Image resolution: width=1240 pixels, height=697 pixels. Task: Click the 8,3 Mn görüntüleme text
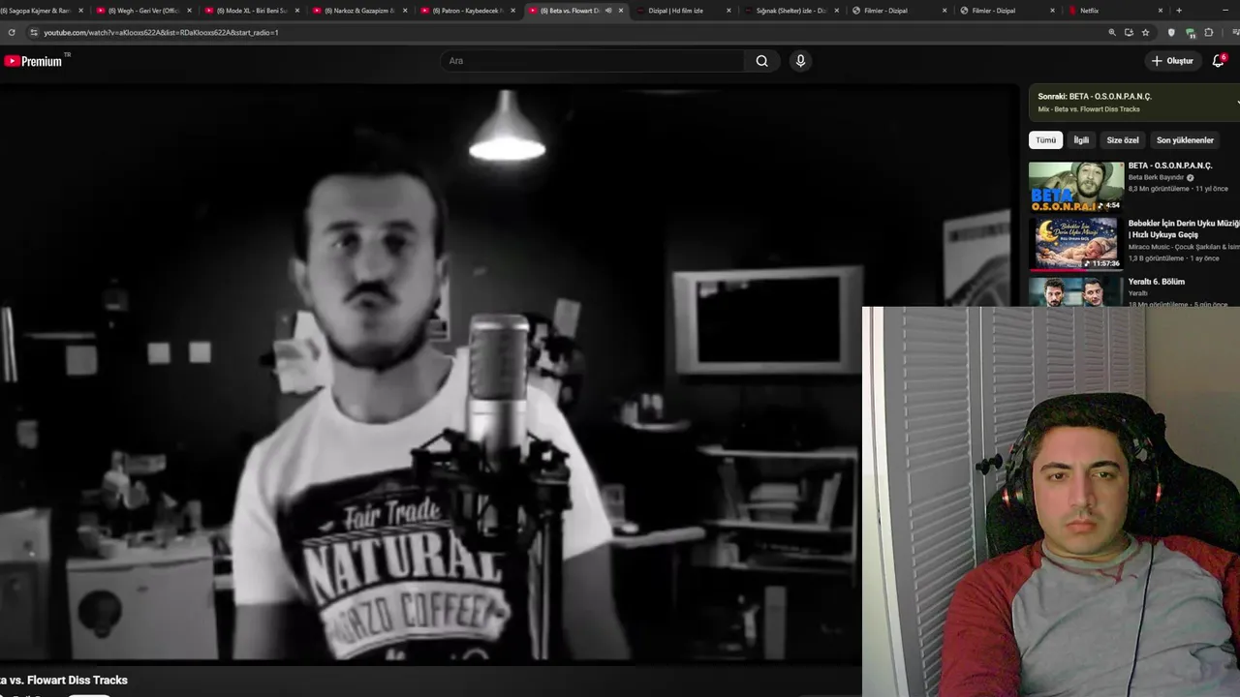[1159, 189]
